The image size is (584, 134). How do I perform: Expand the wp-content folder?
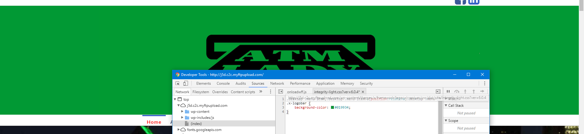(x=182, y=112)
